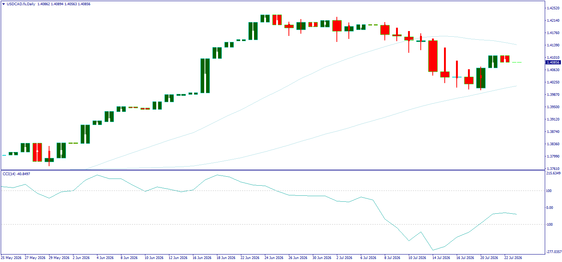Viewport: 562px width, 262px height.
Task: Click the 18 Jun 2026 date label
Action: [226, 258]
